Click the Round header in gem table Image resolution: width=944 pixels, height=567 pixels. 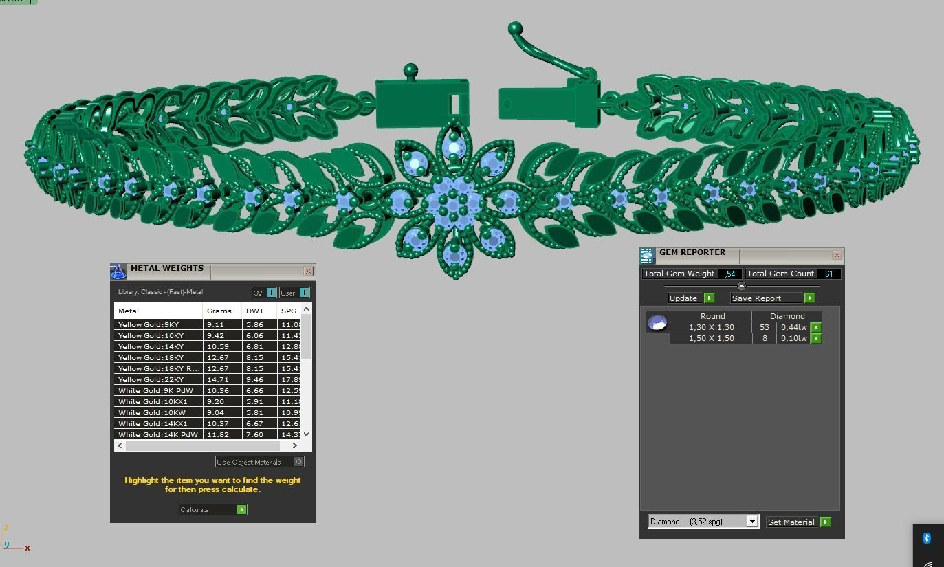point(712,316)
